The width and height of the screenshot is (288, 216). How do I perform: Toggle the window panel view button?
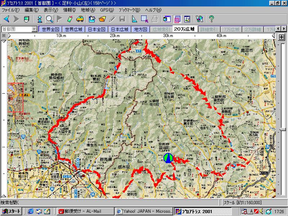point(166,19)
